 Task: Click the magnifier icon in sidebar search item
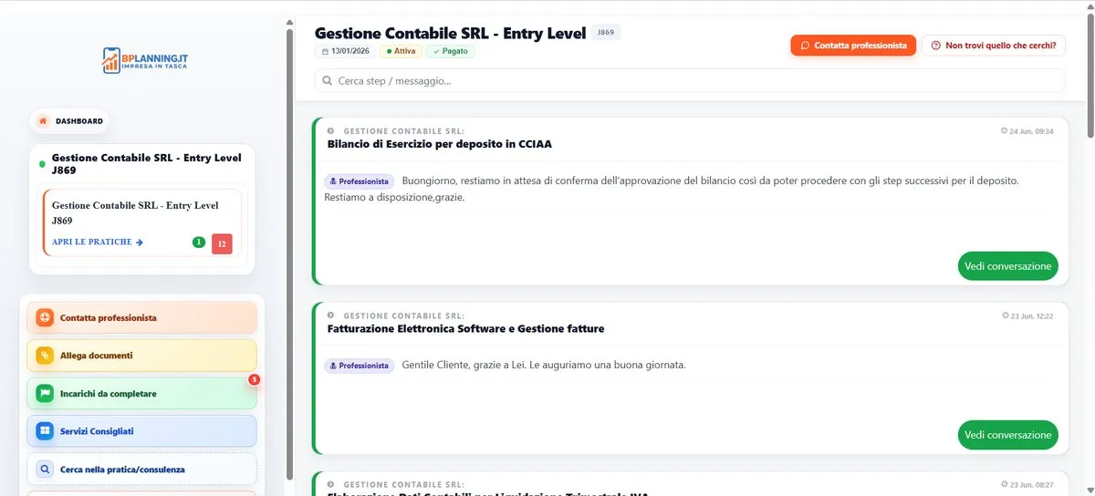45,469
